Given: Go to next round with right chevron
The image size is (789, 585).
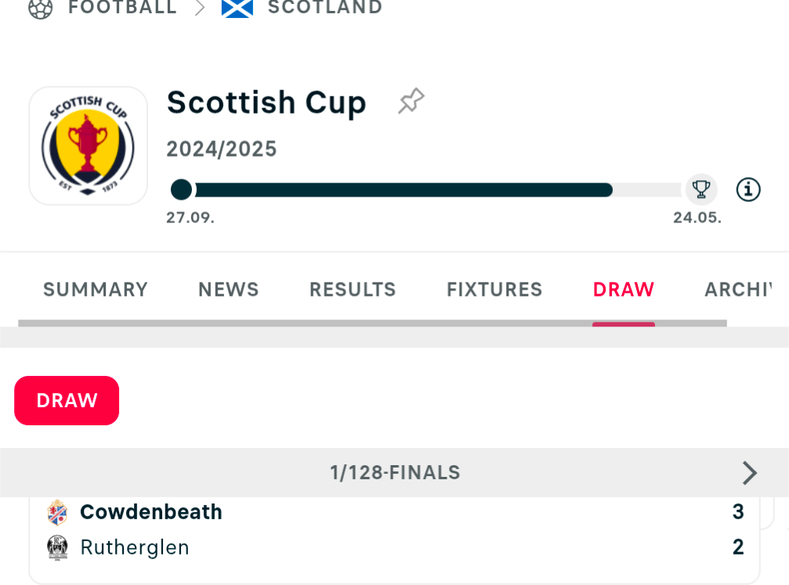Looking at the screenshot, I should 749,473.
